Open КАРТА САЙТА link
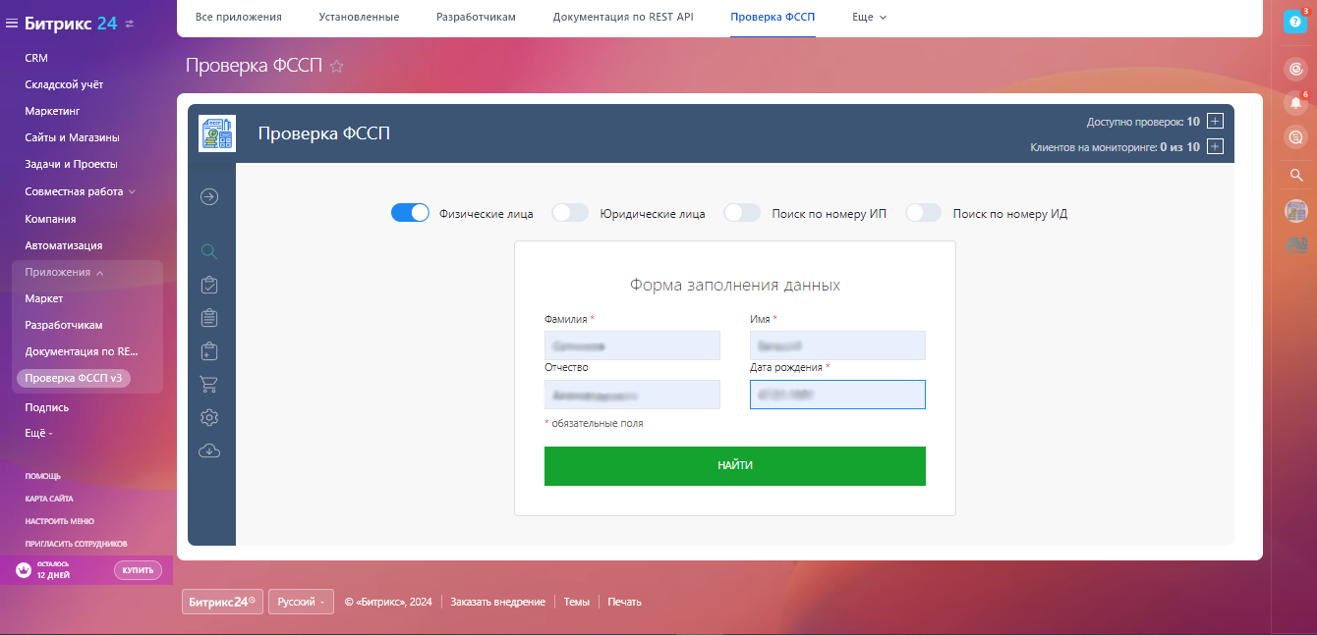The image size is (1317, 635). pyautogui.click(x=49, y=499)
